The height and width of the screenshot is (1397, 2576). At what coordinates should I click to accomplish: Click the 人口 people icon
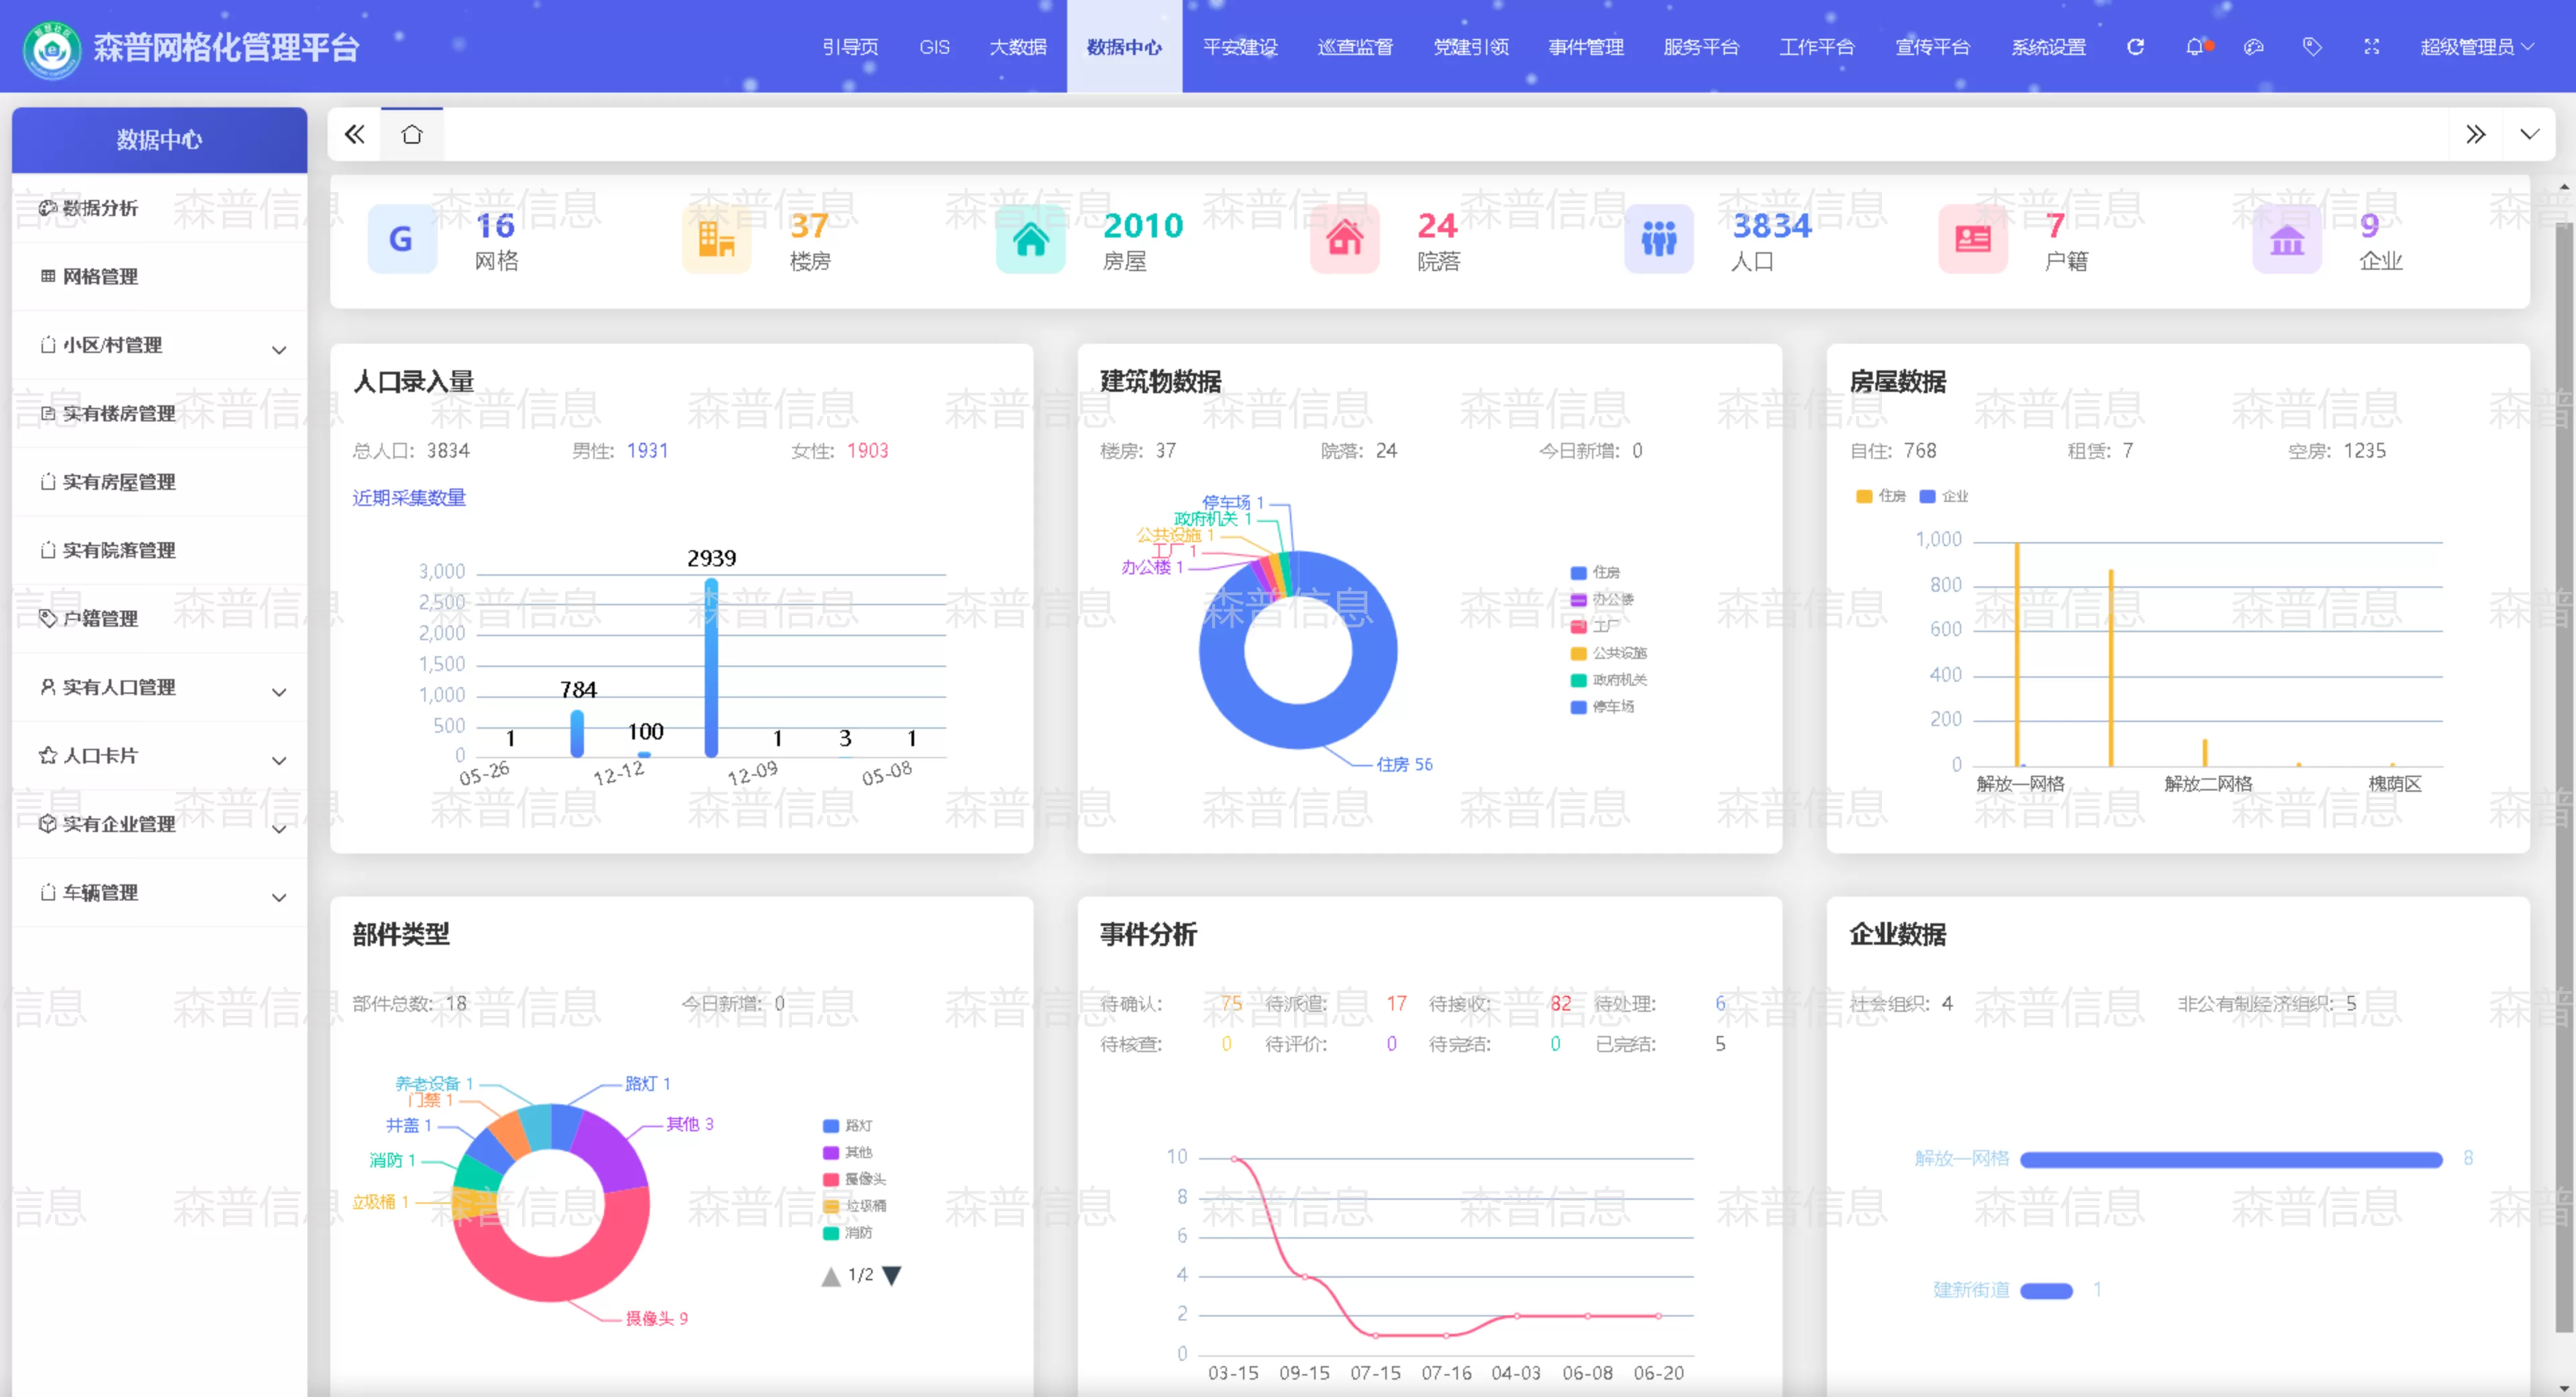tap(1659, 238)
